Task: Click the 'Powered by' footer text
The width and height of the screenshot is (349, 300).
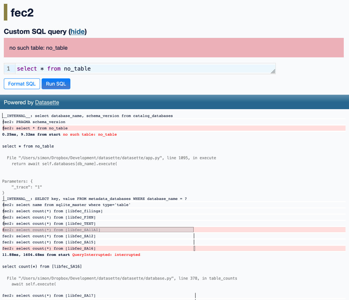Action: (x=19, y=103)
